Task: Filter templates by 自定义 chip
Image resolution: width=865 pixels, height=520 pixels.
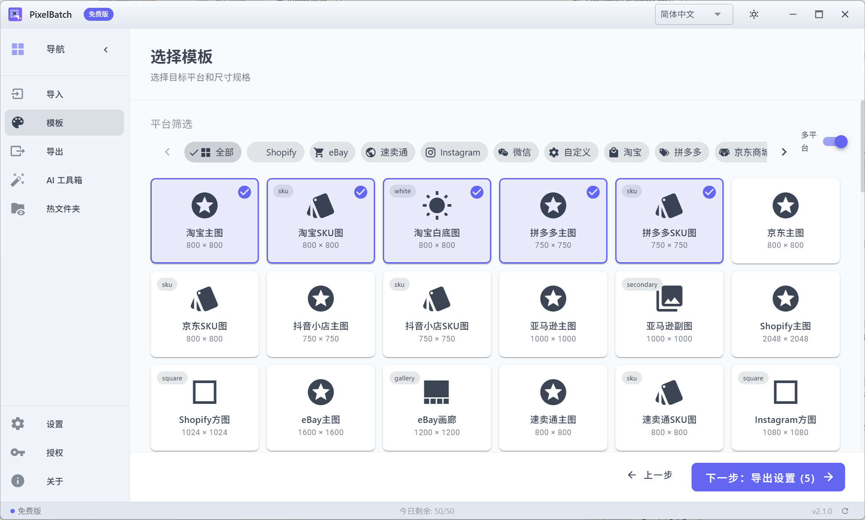Action: coord(571,152)
